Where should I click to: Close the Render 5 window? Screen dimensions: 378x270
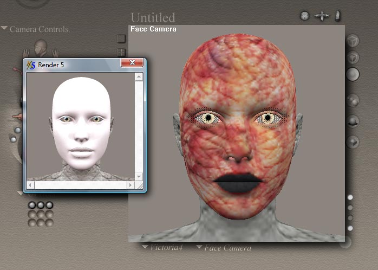click(x=132, y=62)
